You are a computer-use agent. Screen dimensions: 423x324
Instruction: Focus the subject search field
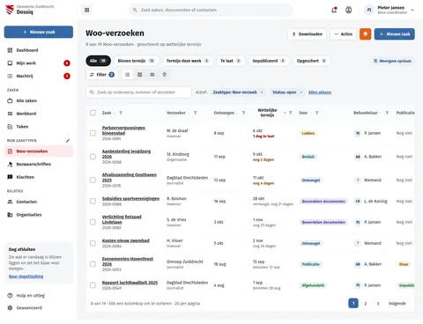tap(138, 92)
